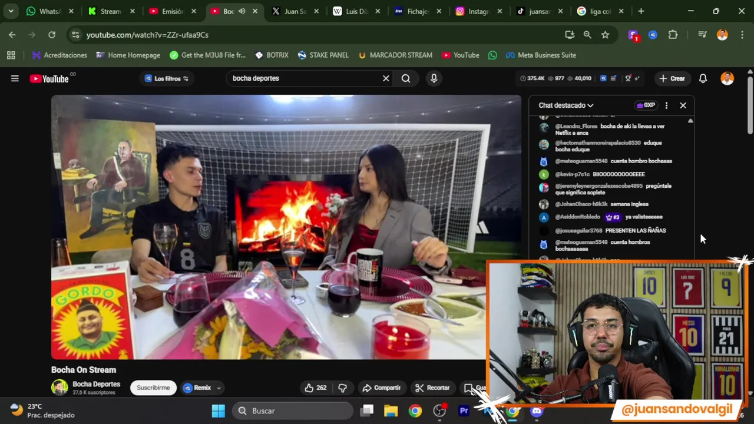Viewport: 754px width, 424px height.
Task: Mute the audio on the Bocha tab
Action: [242, 11]
